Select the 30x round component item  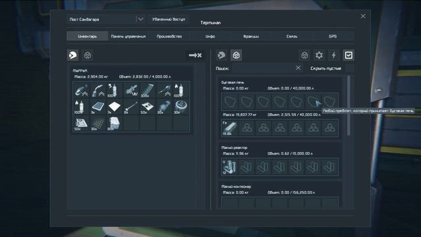pos(181,107)
